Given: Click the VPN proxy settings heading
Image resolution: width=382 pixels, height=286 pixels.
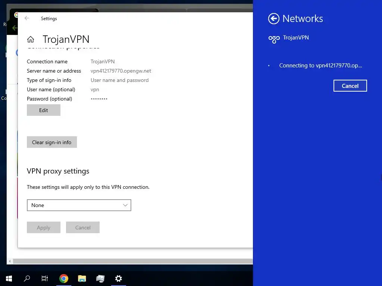Looking at the screenshot, I should click(58, 171).
